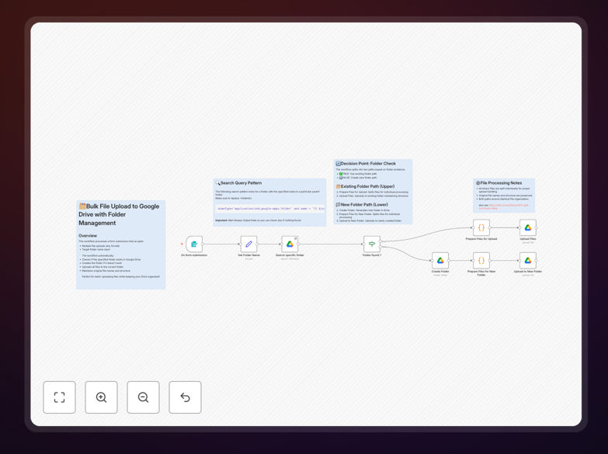This screenshot has height=454, width=608.
Task: Zoom in on the workflow canvas
Action: 101,397
